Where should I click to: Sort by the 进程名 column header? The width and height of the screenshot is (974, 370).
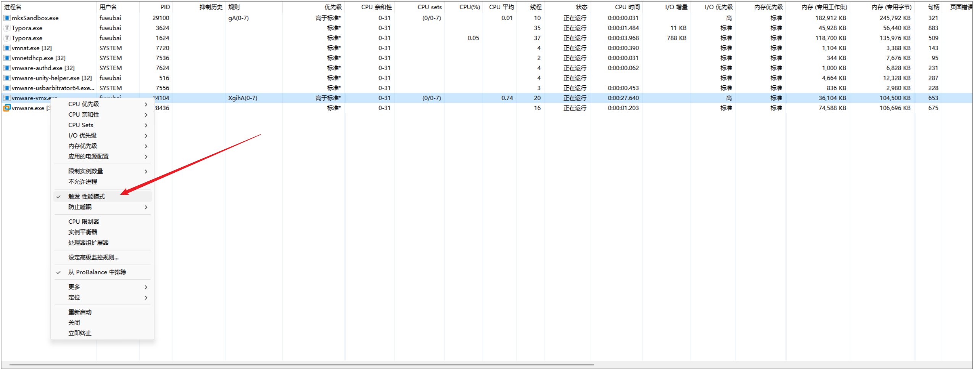(49, 7)
